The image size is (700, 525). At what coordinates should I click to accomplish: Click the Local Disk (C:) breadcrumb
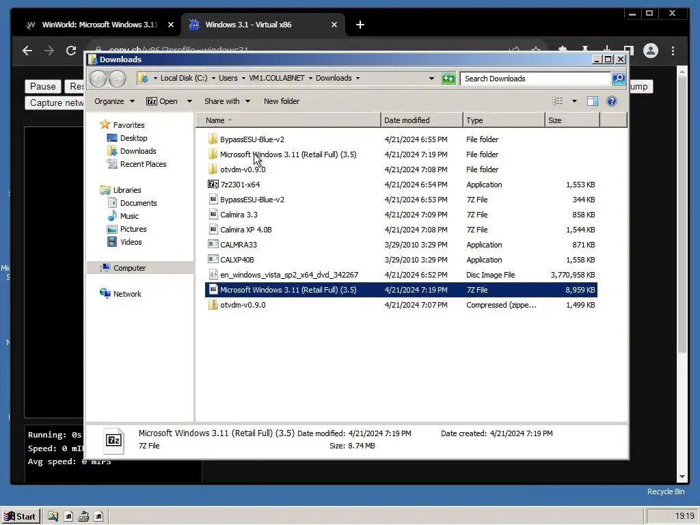[183, 78]
